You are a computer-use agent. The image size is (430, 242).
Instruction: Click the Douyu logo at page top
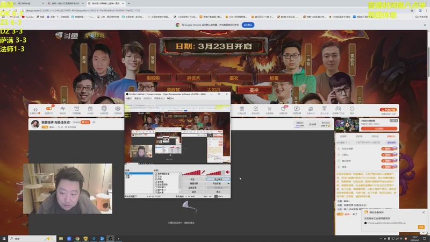click(67, 35)
